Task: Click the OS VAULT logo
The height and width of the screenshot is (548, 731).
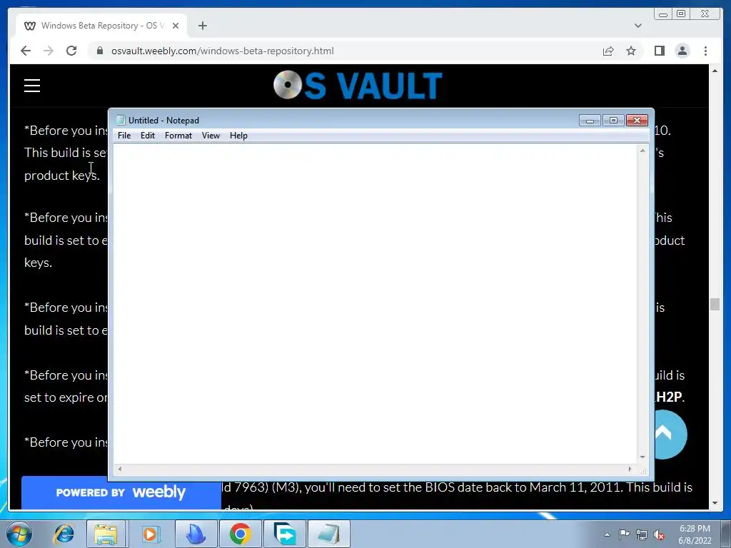Action: point(358,86)
